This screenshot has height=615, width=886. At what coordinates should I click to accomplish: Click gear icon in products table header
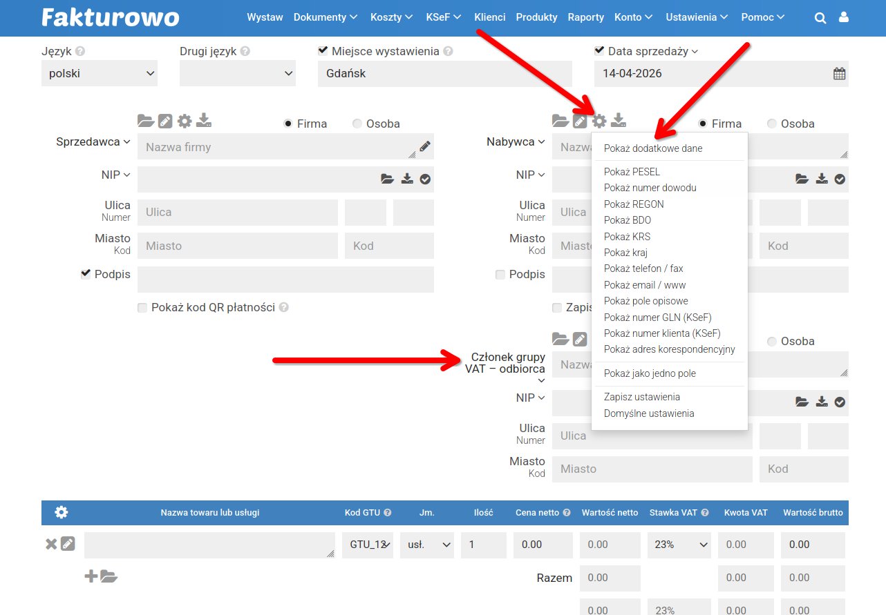[x=62, y=512]
